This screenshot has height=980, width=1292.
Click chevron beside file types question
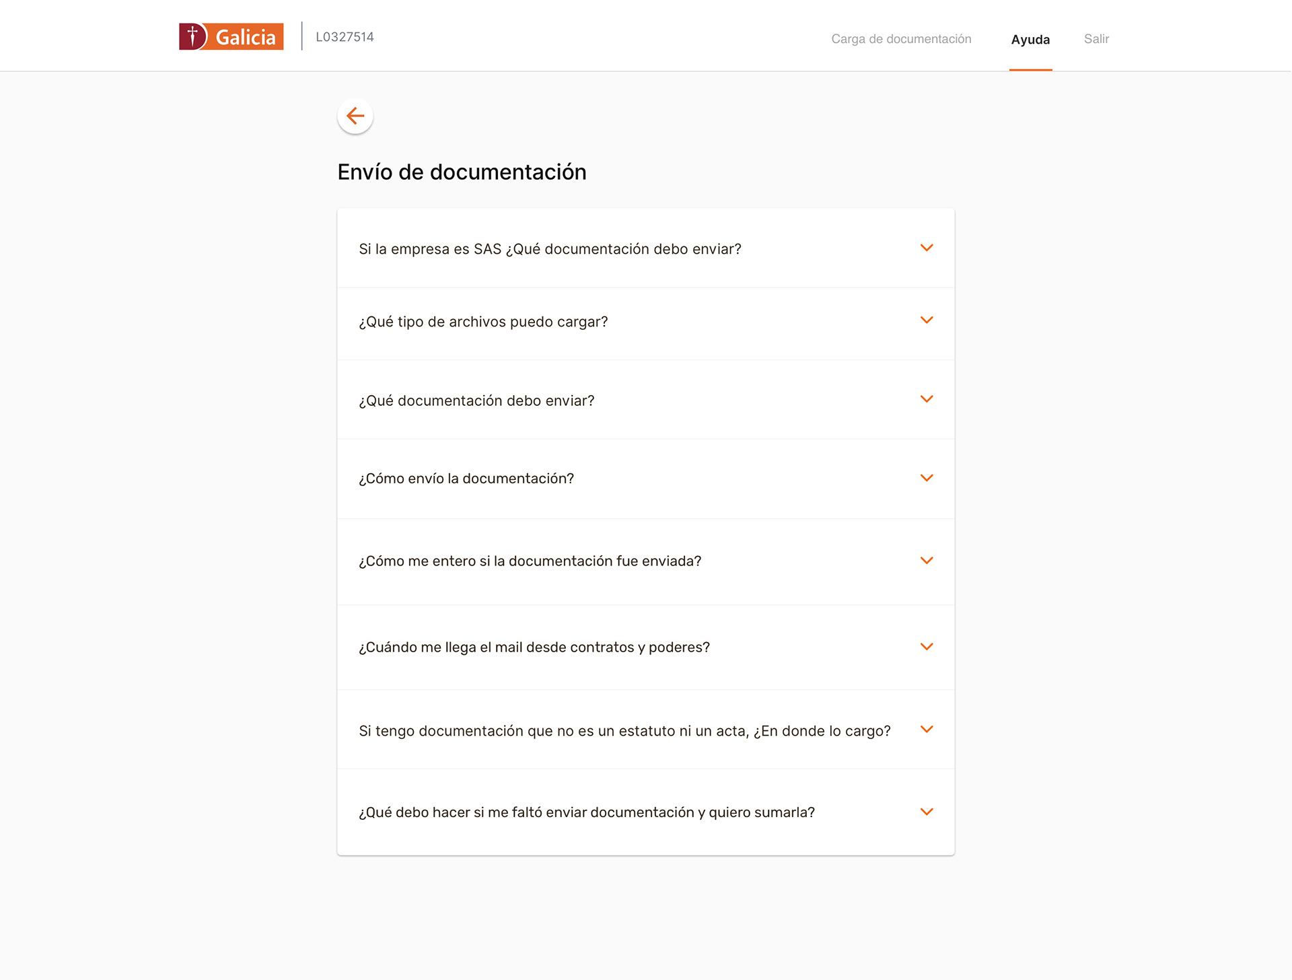927,320
